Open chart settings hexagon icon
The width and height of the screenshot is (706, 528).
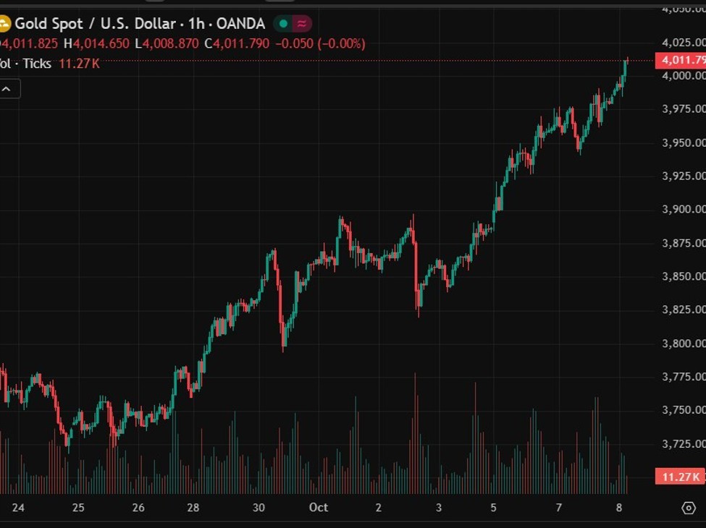(x=689, y=508)
